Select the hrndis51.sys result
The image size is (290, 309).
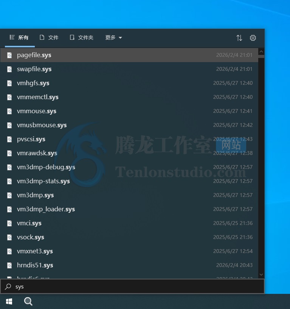35,265
